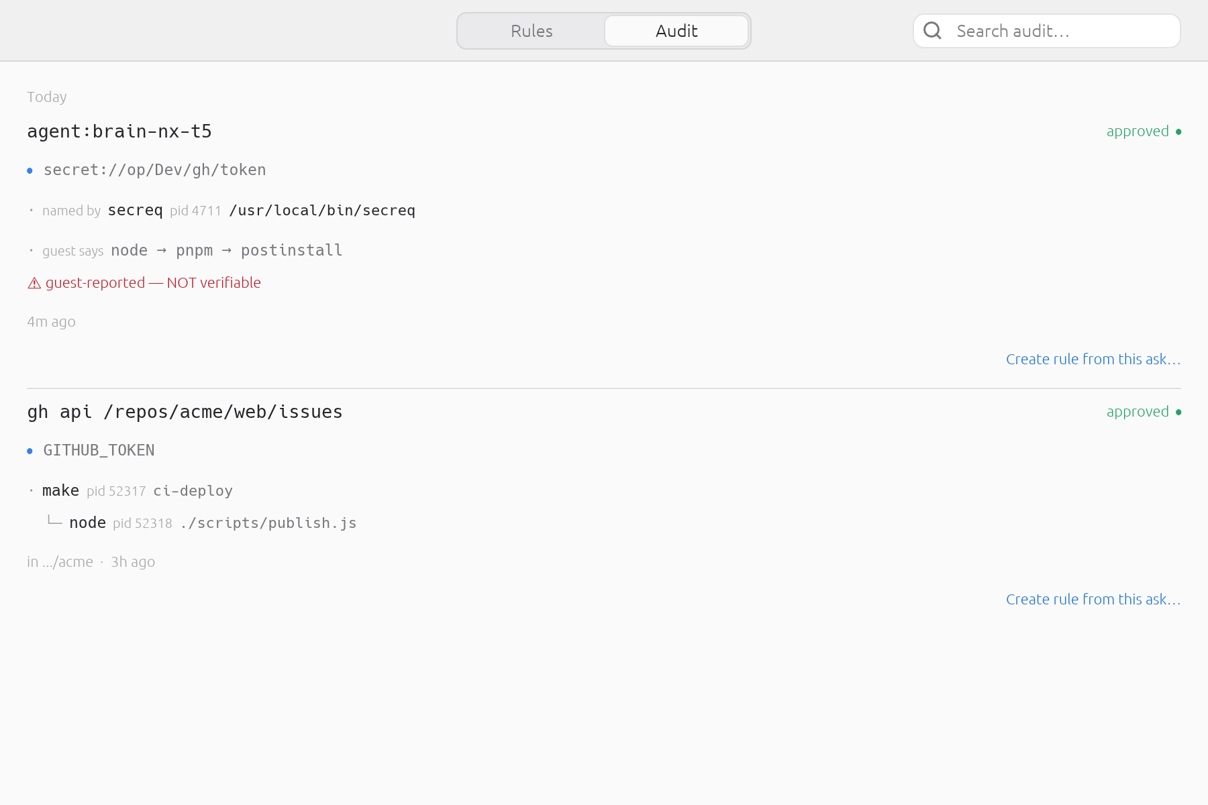Click the secreq process name

[135, 211]
